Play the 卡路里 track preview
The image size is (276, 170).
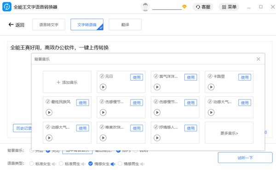211,87
